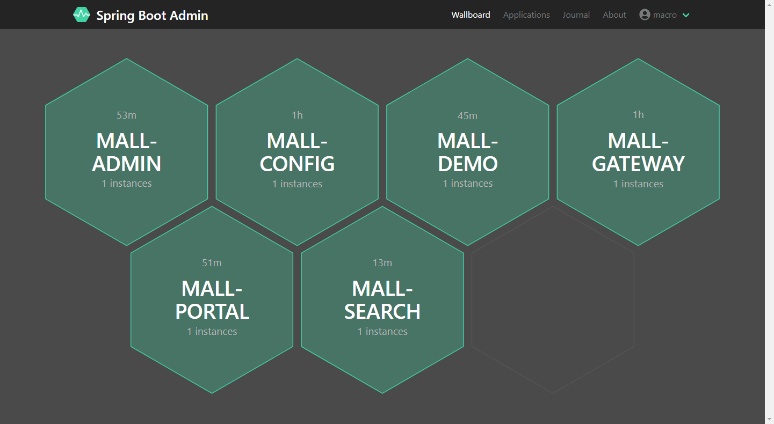
Task: Go to the Journal page
Action: coord(576,15)
